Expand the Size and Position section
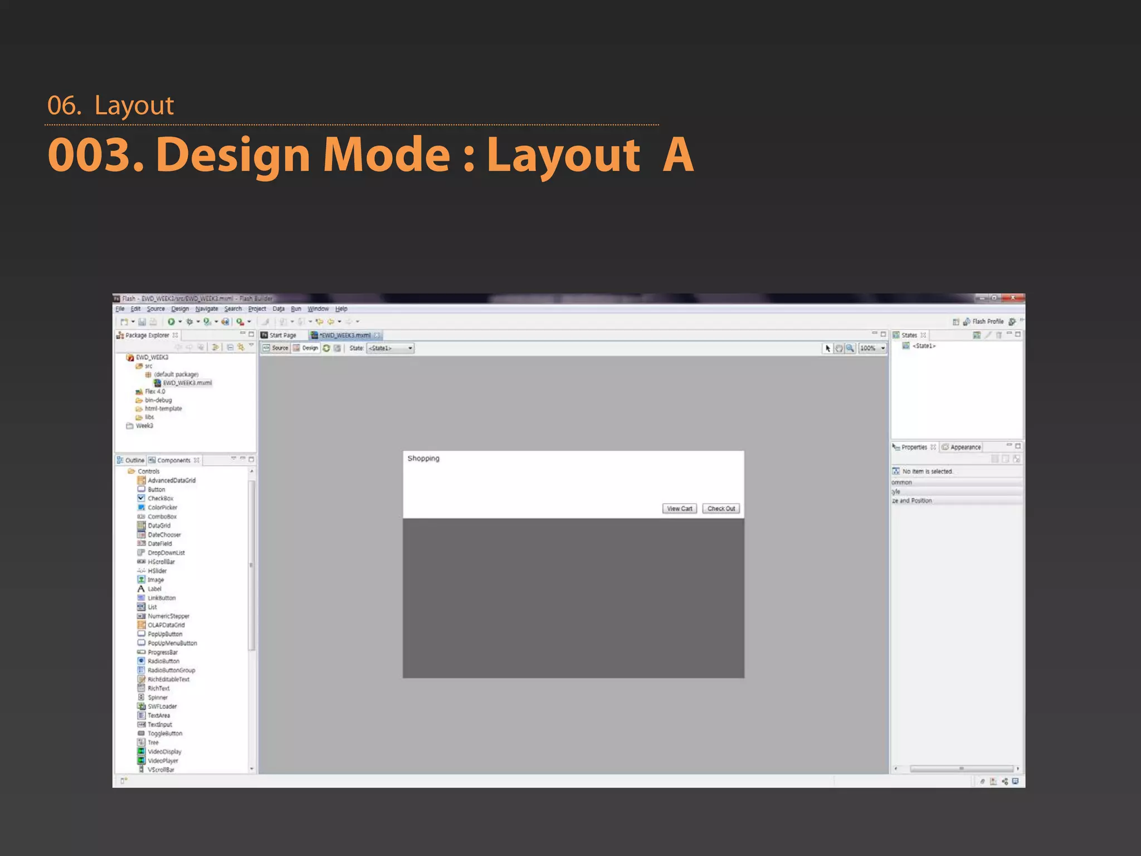Screen dimensions: 1141x856 tap(957, 500)
